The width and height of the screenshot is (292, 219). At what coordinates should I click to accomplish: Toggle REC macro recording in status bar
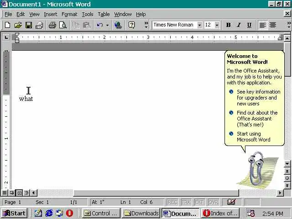tap(172, 202)
